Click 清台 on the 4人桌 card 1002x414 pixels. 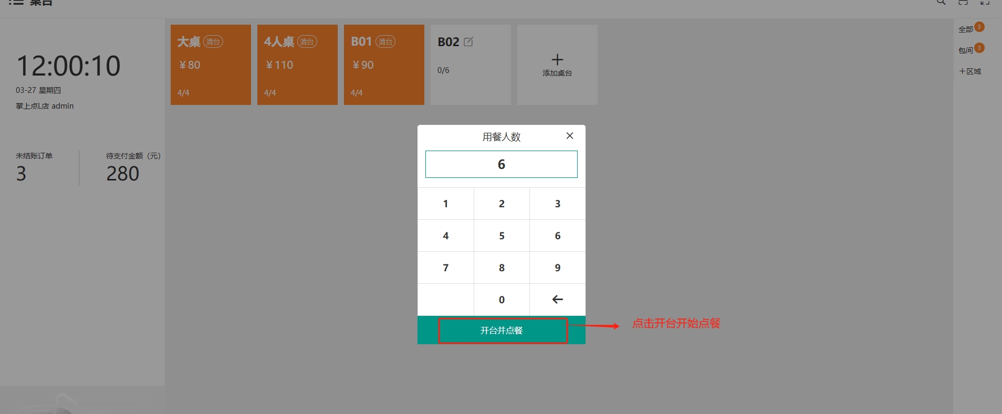307,42
